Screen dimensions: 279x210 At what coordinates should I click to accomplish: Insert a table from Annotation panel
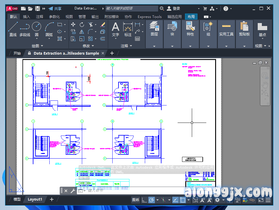coord(137,39)
